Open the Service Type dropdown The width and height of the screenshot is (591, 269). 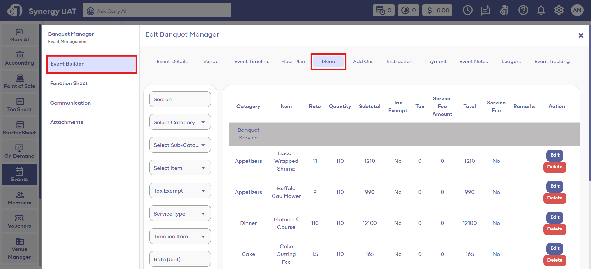point(180,213)
